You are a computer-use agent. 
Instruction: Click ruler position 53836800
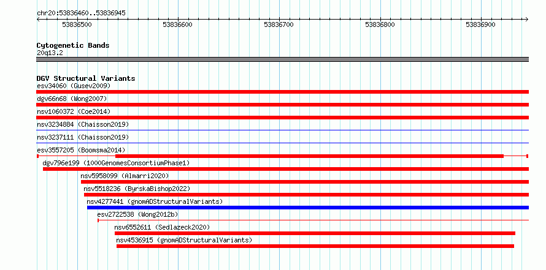pyautogui.click(x=380, y=24)
